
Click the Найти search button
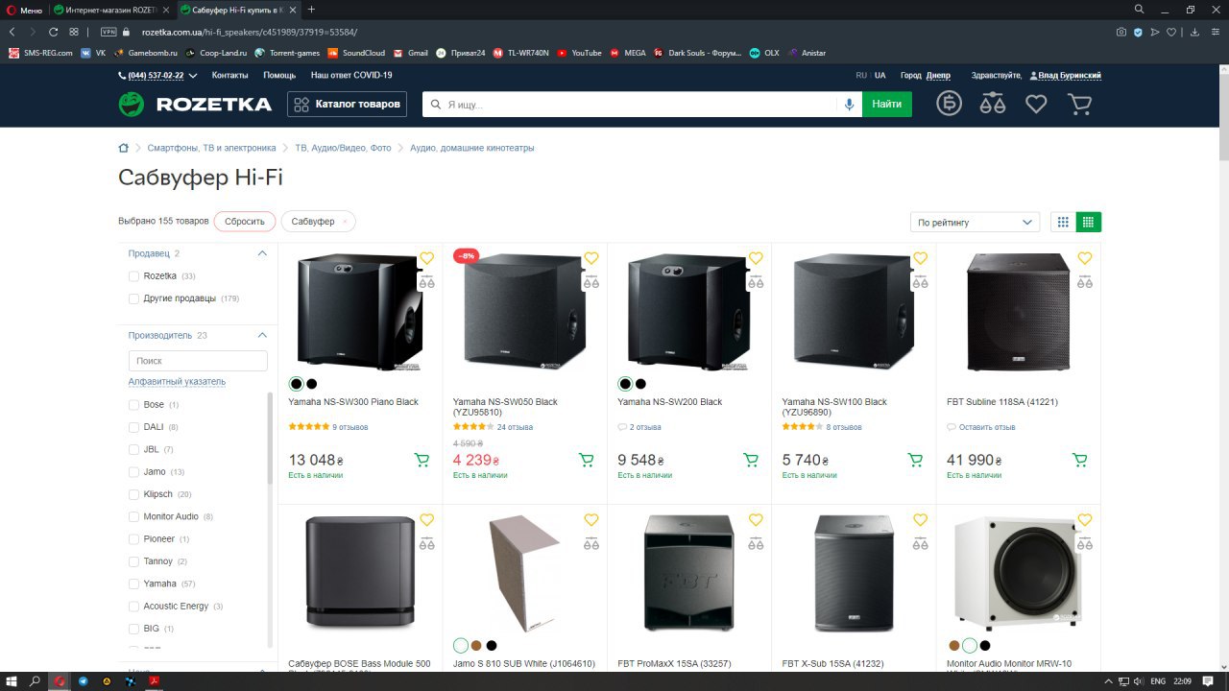[887, 104]
